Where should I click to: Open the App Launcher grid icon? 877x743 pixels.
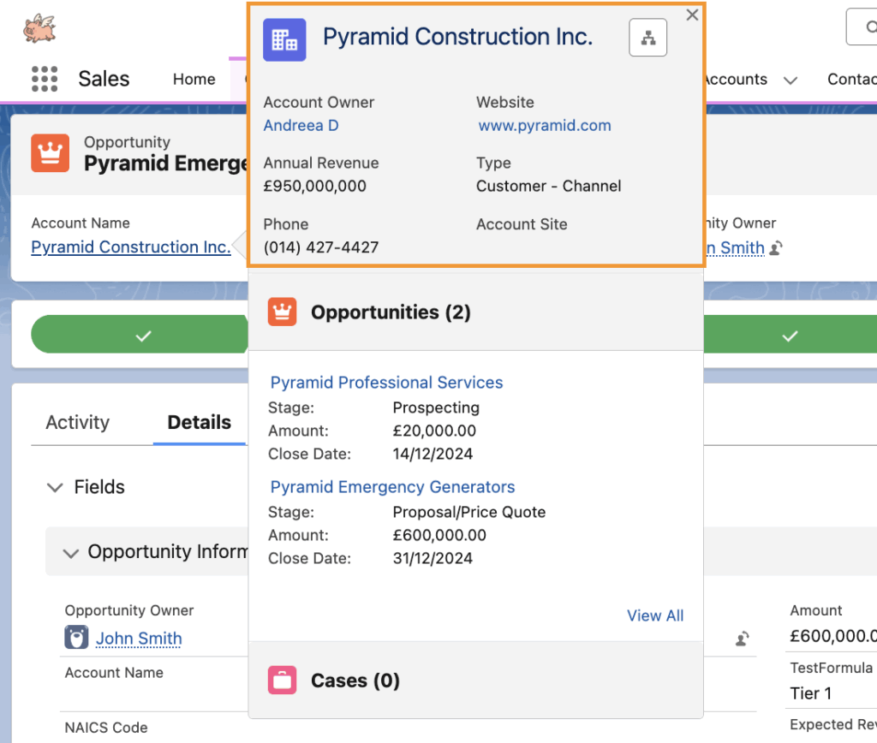pos(44,79)
